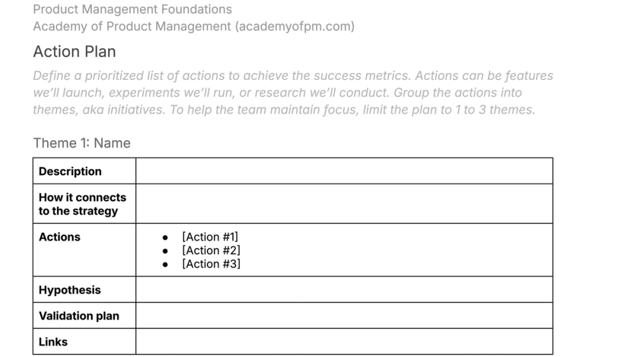Click the empty Links value cell
Viewport: 635px width, 357px height.
(x=344, y=342)
